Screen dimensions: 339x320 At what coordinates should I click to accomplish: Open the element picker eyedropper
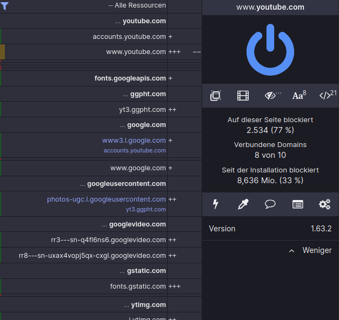click(x=243, y=204)
